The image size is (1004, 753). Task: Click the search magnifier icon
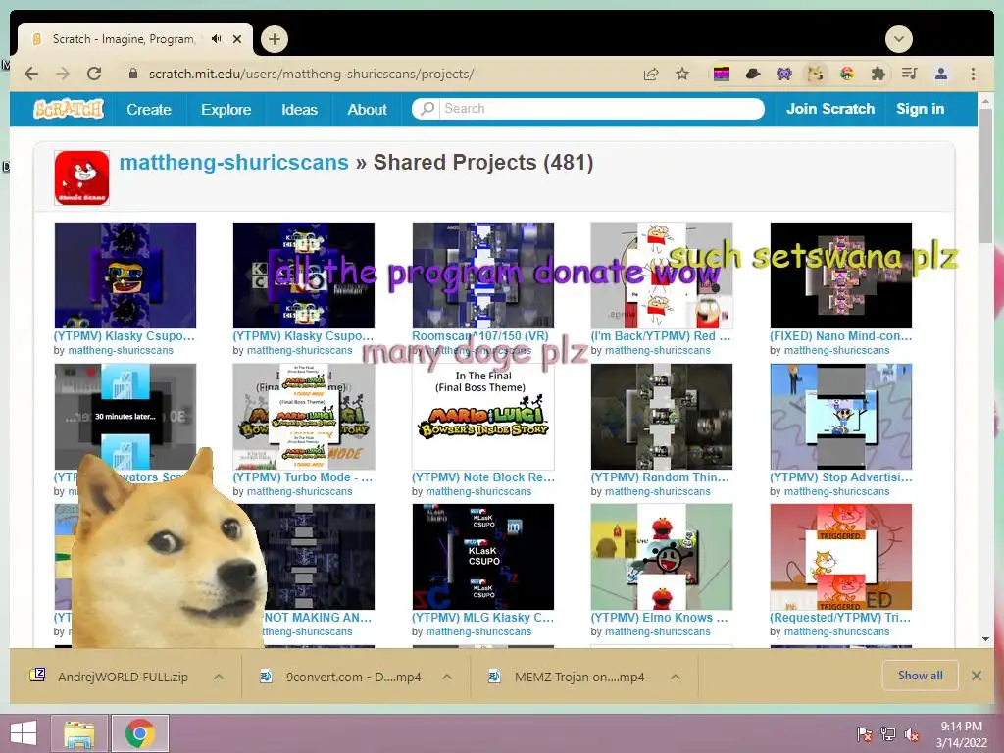coord(427,108)
